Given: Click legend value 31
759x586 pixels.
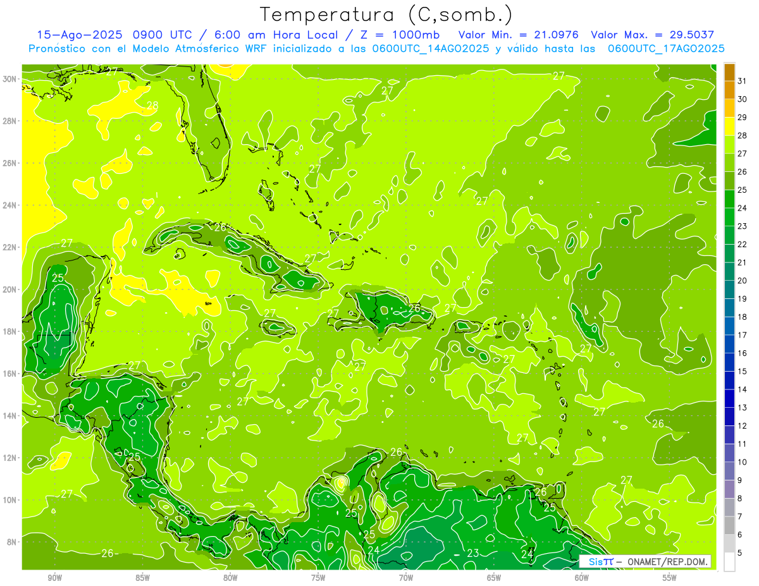Looking at the screenshot, I should pos(742,81).
